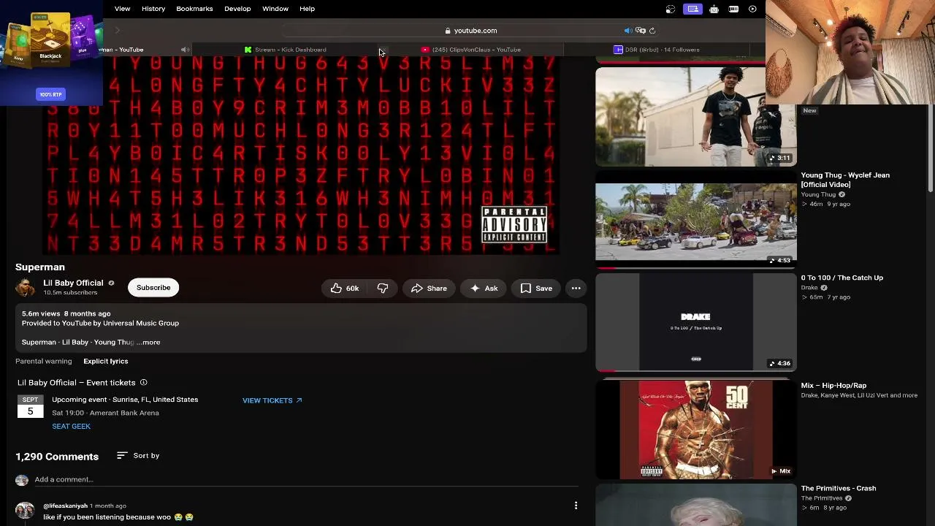This screenshot has height=526, width=935.
Task: Open the video's three-dot more actions menu
Action: point(576,289)
